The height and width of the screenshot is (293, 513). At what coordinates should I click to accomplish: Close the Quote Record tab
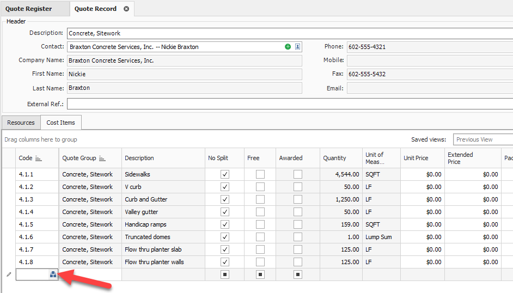coord(126,9)
